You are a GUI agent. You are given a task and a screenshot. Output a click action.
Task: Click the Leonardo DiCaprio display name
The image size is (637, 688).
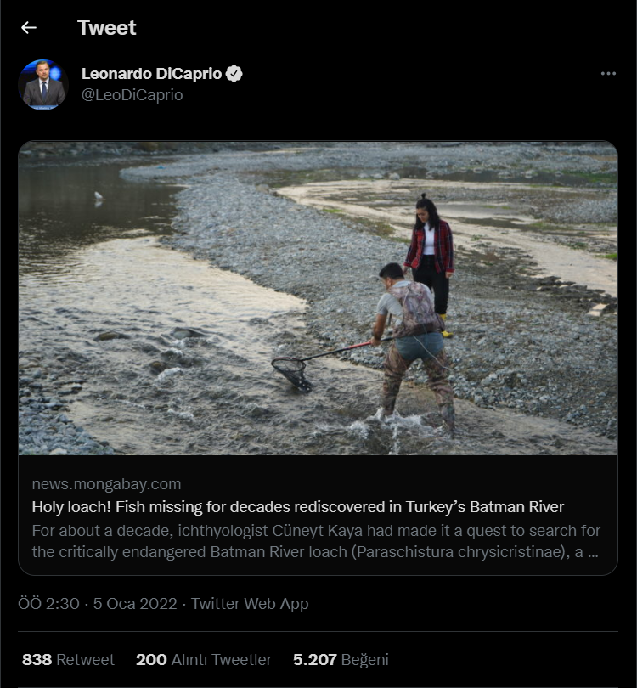(x=151, y=74)
